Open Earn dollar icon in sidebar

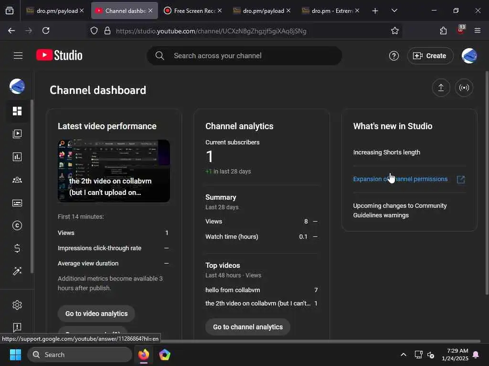(x=17, y=248)
